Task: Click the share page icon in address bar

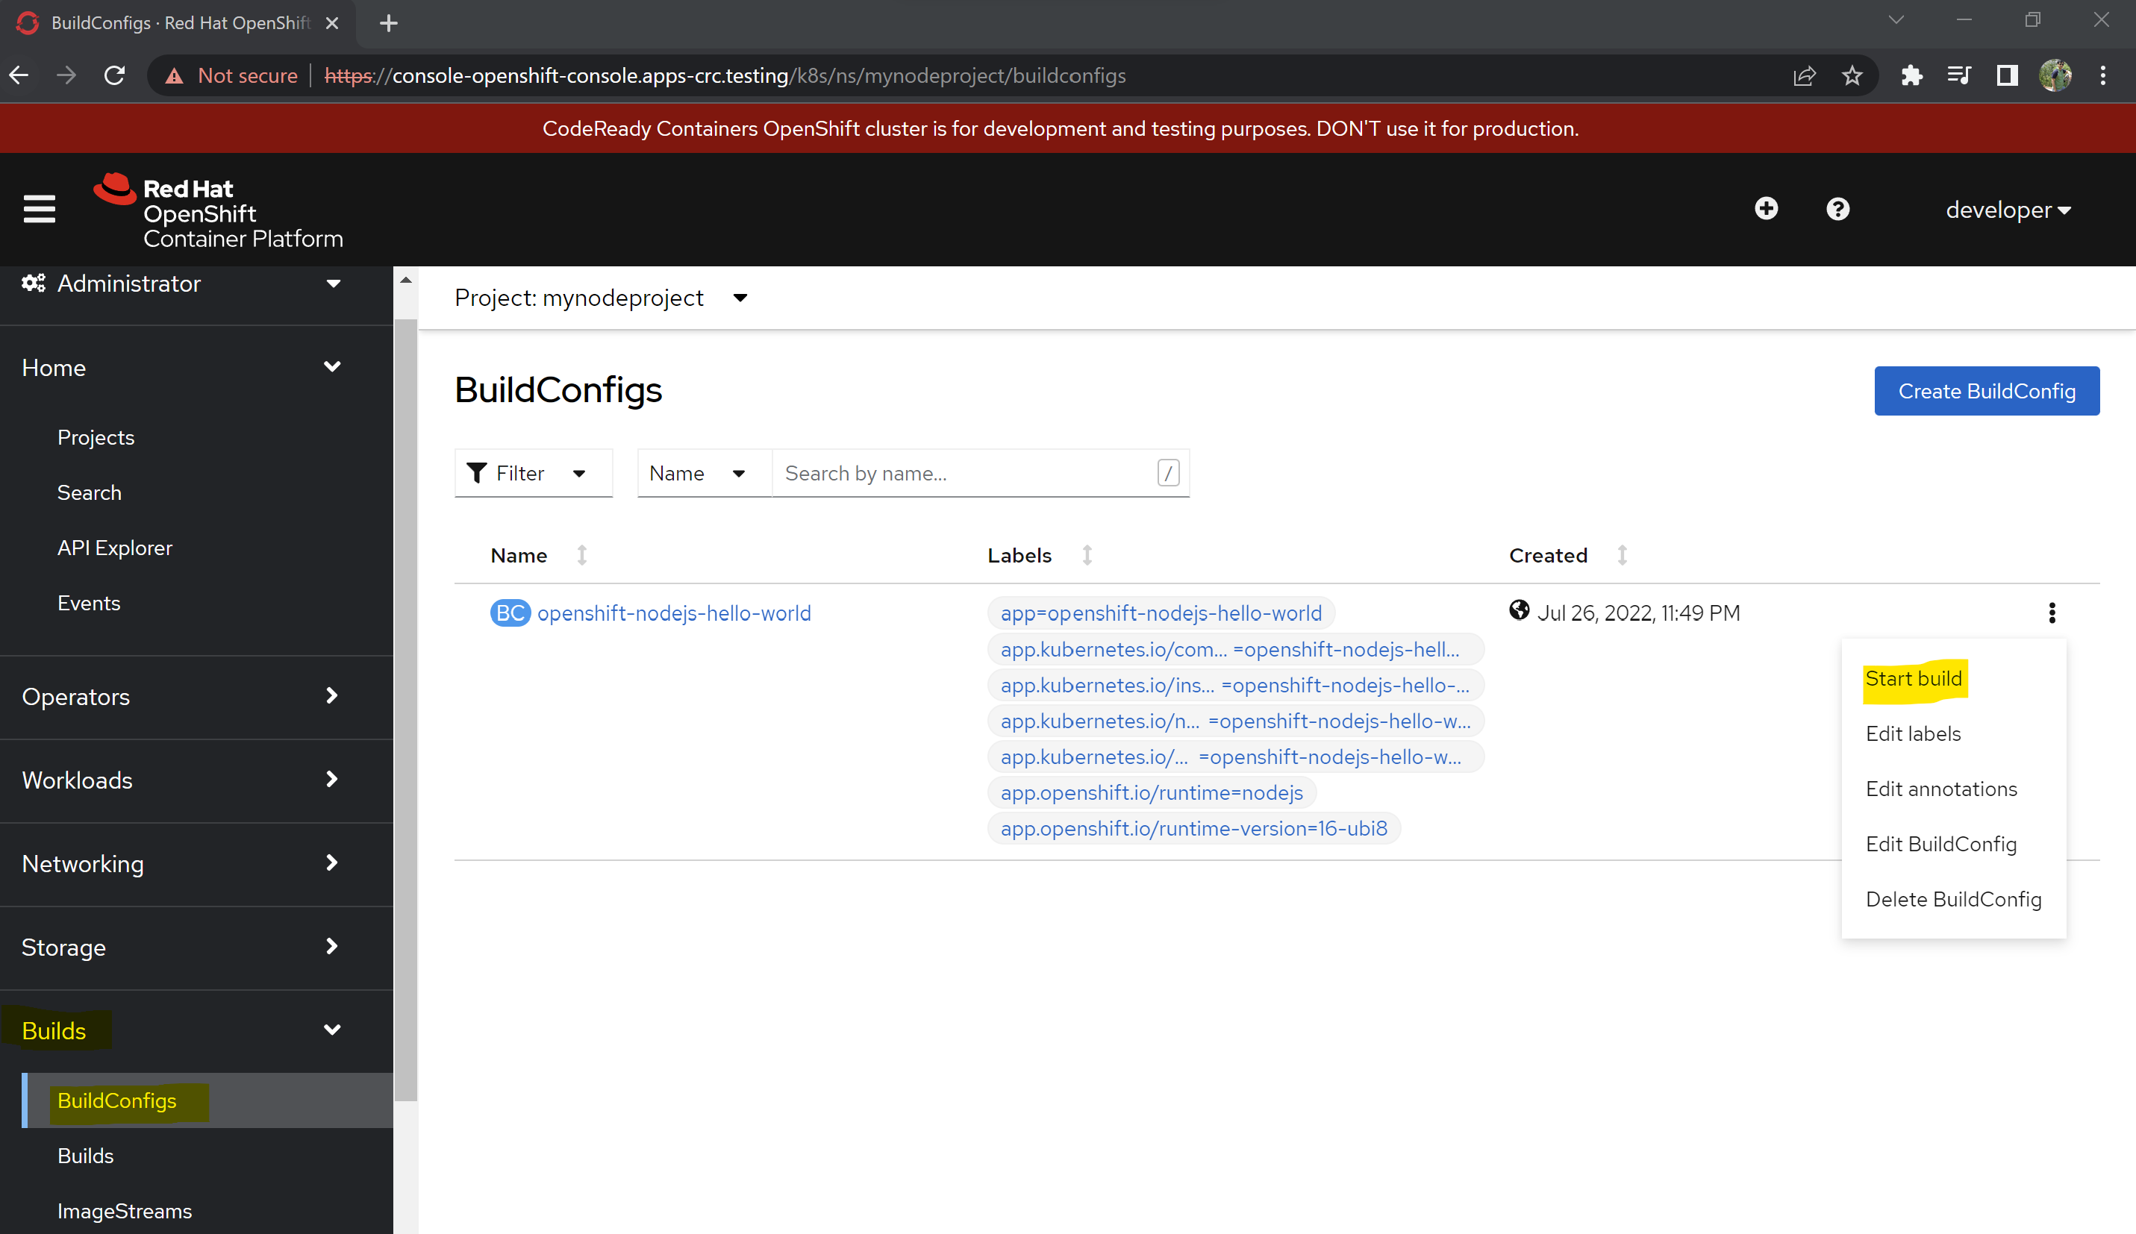Action: pos(1804,75)
